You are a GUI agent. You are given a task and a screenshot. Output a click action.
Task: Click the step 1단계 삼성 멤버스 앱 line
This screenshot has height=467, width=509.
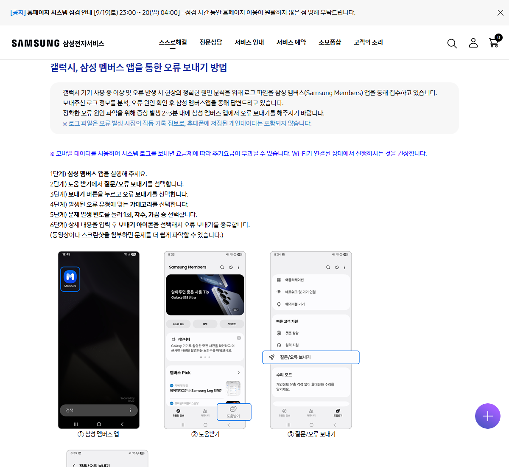click(x=98, y=174)
